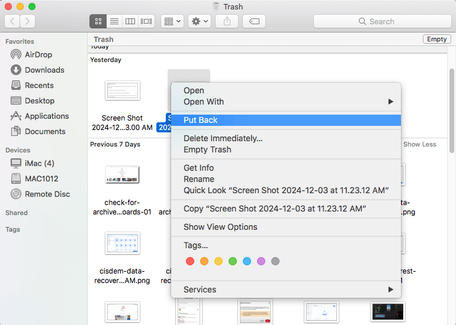Screen dimensions: 456x325
Task: Switch to Cover Flow view
Action: tap(146, 21)
